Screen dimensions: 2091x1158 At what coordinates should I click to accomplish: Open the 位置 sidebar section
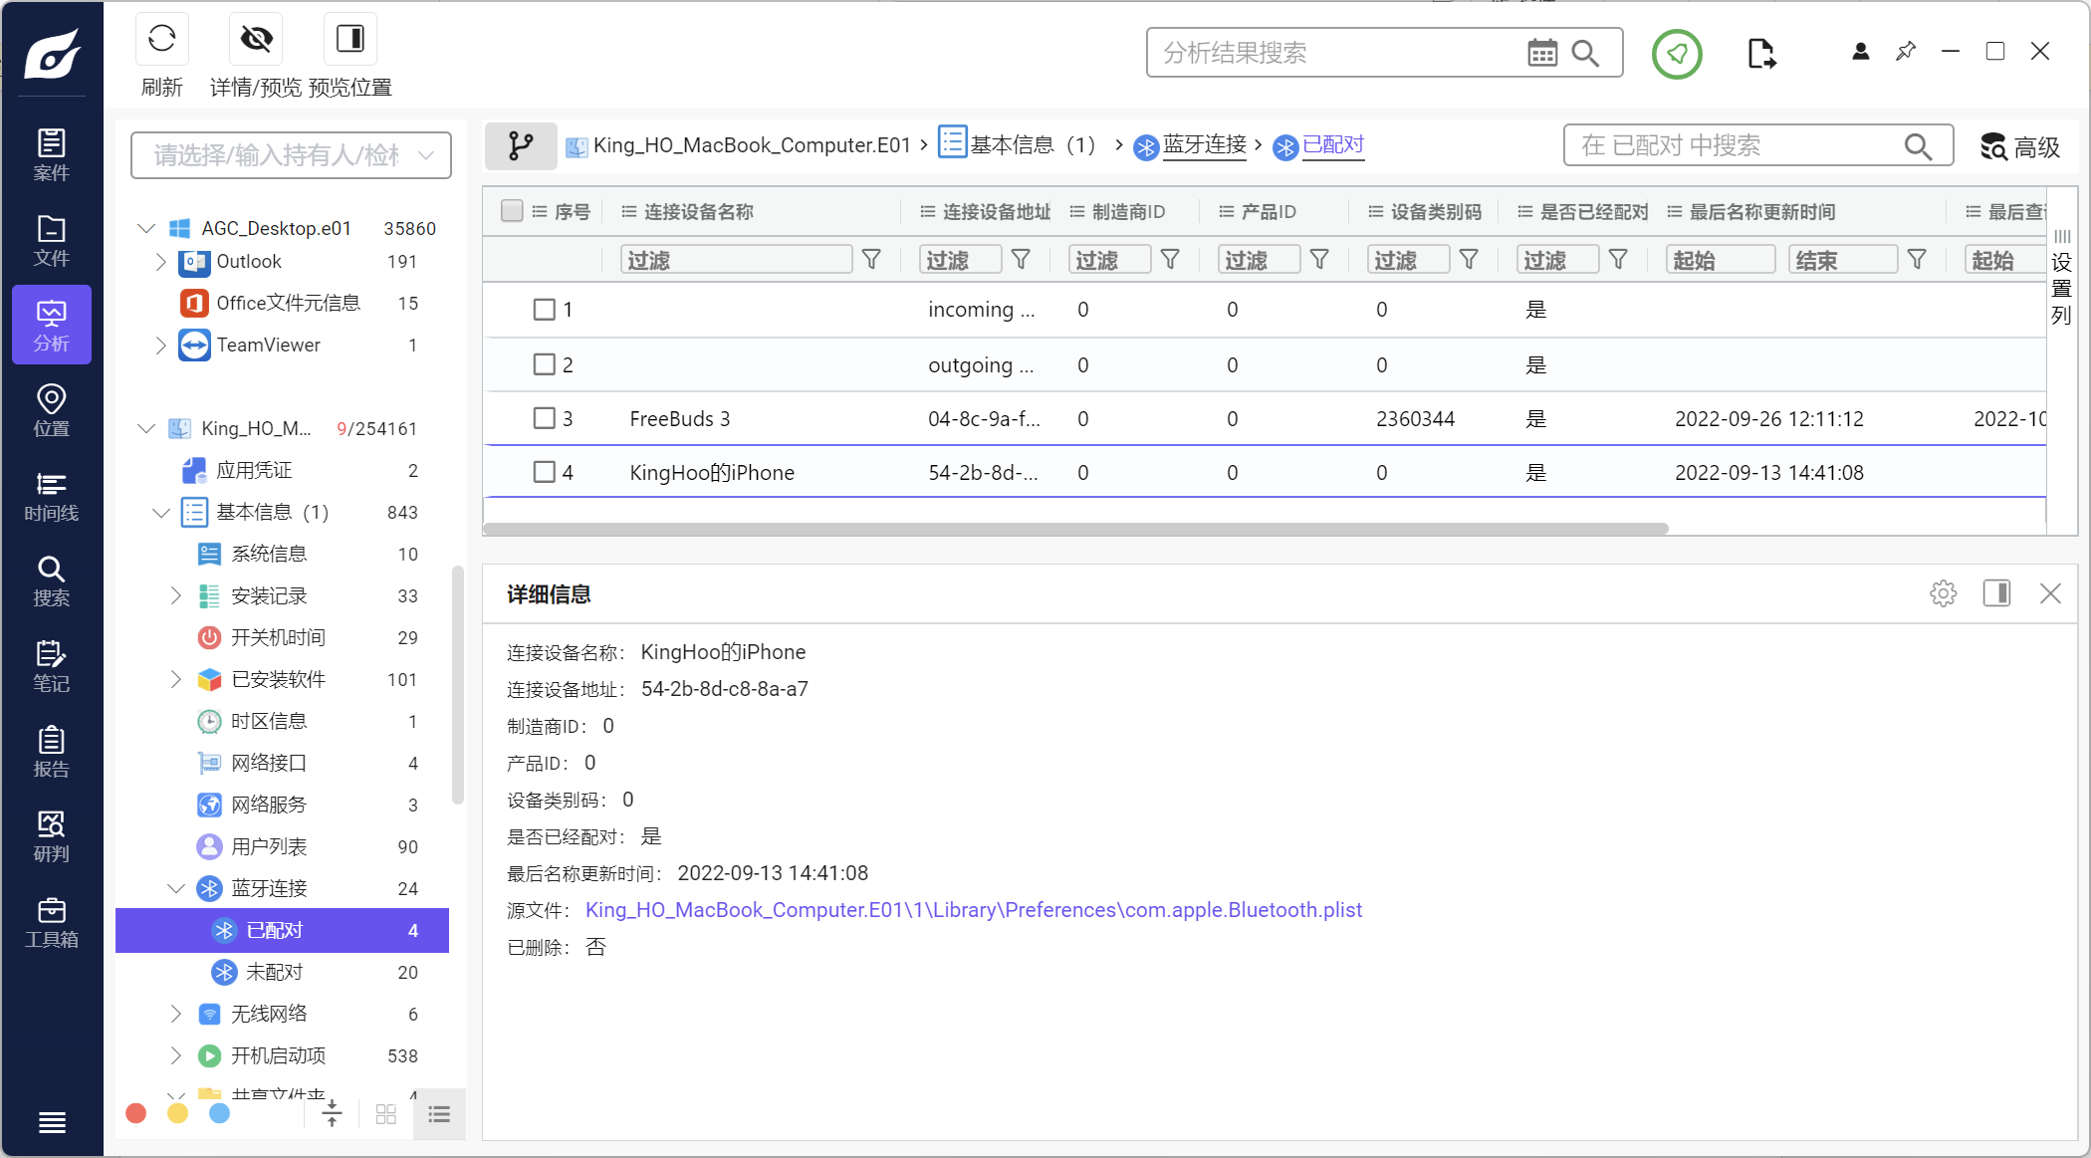coord(52,410)
